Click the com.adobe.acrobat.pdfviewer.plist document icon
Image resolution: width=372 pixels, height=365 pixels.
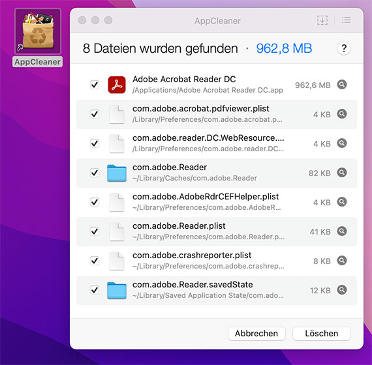click(117, 115)
